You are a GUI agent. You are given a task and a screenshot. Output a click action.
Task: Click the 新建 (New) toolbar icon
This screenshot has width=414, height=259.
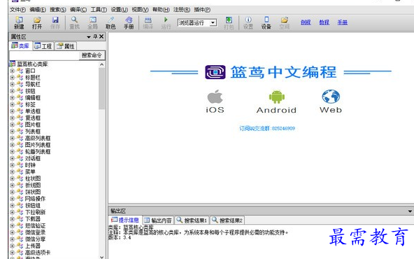click(x=19, y=20)
